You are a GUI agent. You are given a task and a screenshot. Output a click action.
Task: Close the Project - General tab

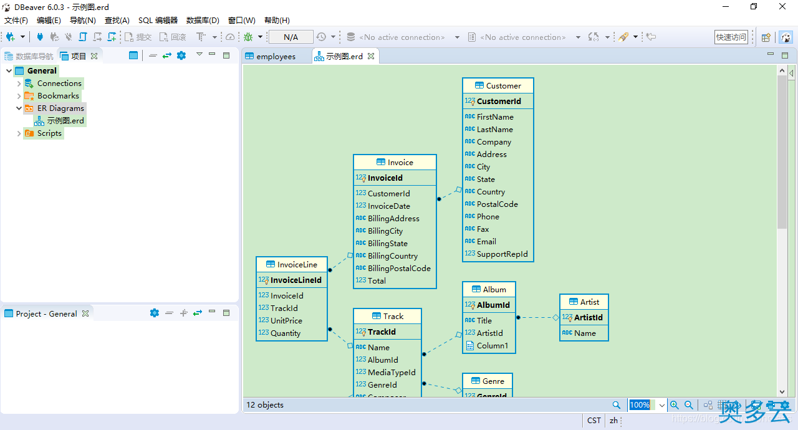pos(85,313)
